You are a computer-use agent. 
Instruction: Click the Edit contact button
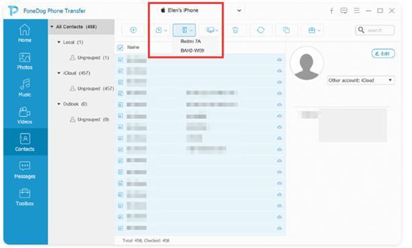point(383,54)
